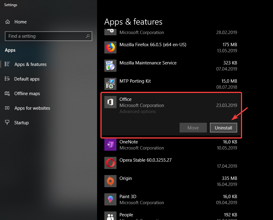
Task: Click the Default apps icon
Action: pos(7,79)
